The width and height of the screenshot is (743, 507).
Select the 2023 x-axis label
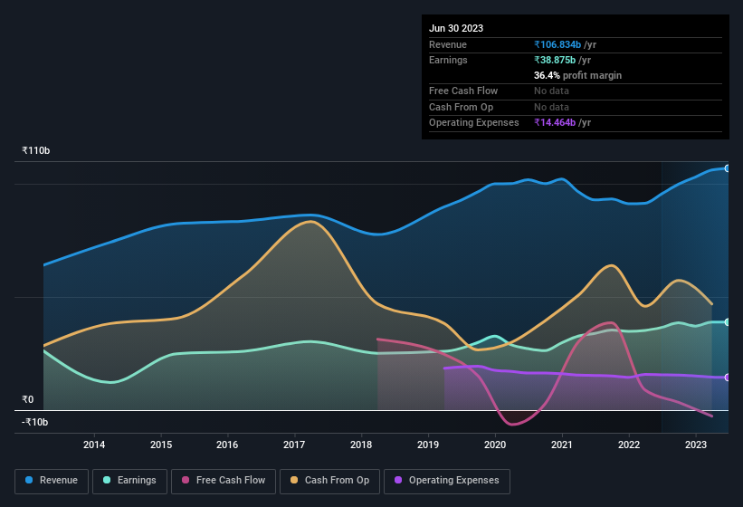point(696,445)
